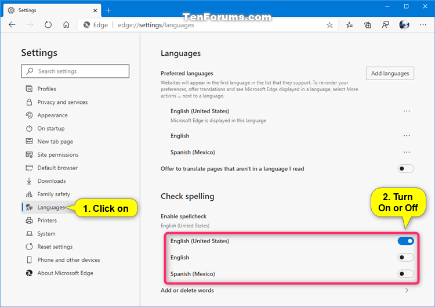Click the Search settings field
Viewport: 435px width, 307px height.
(x=75, y=71)
